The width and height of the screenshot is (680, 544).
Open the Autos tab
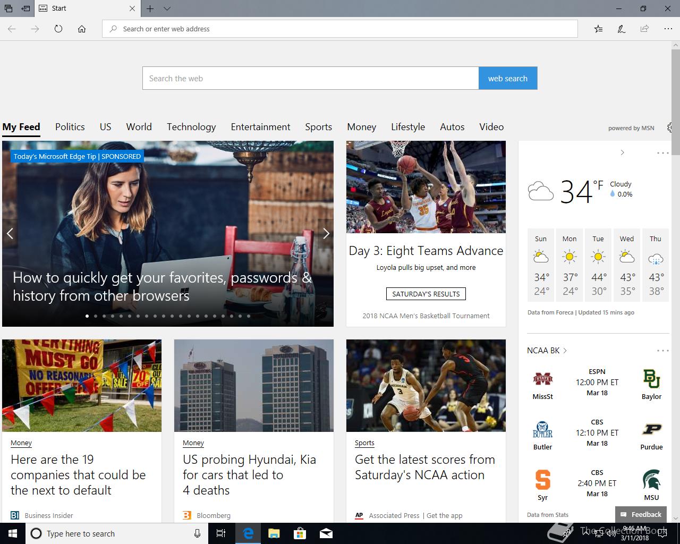[x=452, y=127]
